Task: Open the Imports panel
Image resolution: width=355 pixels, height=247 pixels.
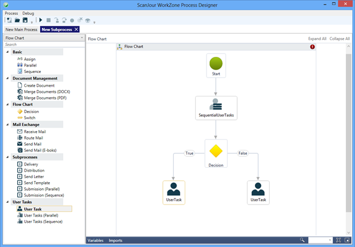Action: click(x=116, y=241)
